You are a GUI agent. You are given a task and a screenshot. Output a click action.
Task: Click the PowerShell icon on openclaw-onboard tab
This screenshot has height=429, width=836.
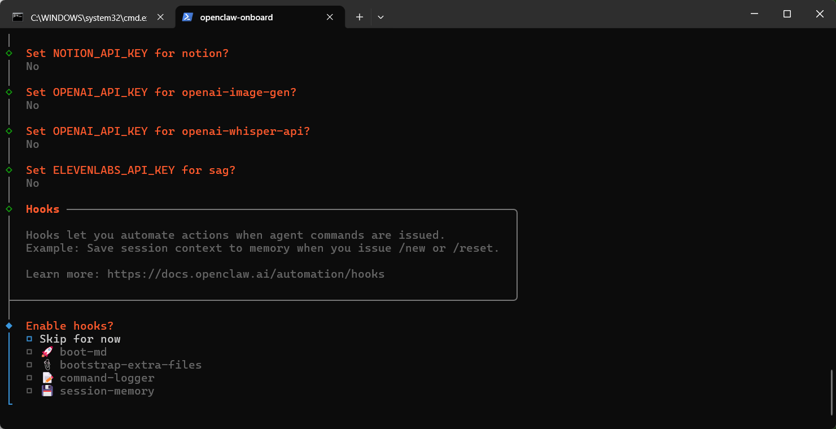pyautogui.click(x=187, y=17)
